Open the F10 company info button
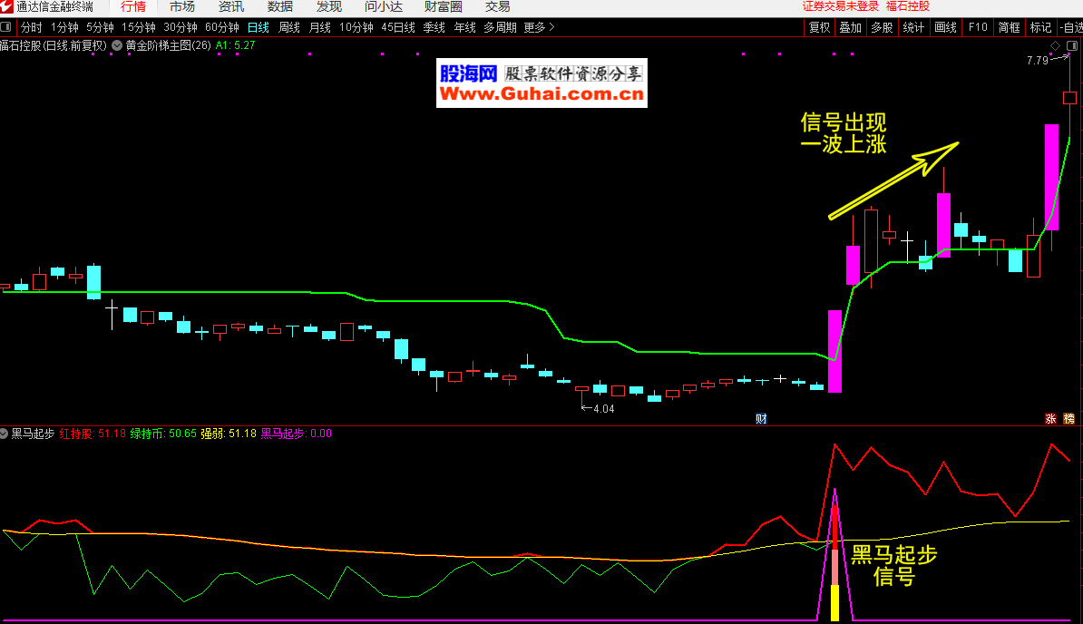1083x624 pixels. [977, 27]
